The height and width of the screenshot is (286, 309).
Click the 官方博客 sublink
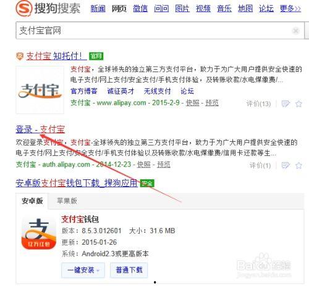84,91
